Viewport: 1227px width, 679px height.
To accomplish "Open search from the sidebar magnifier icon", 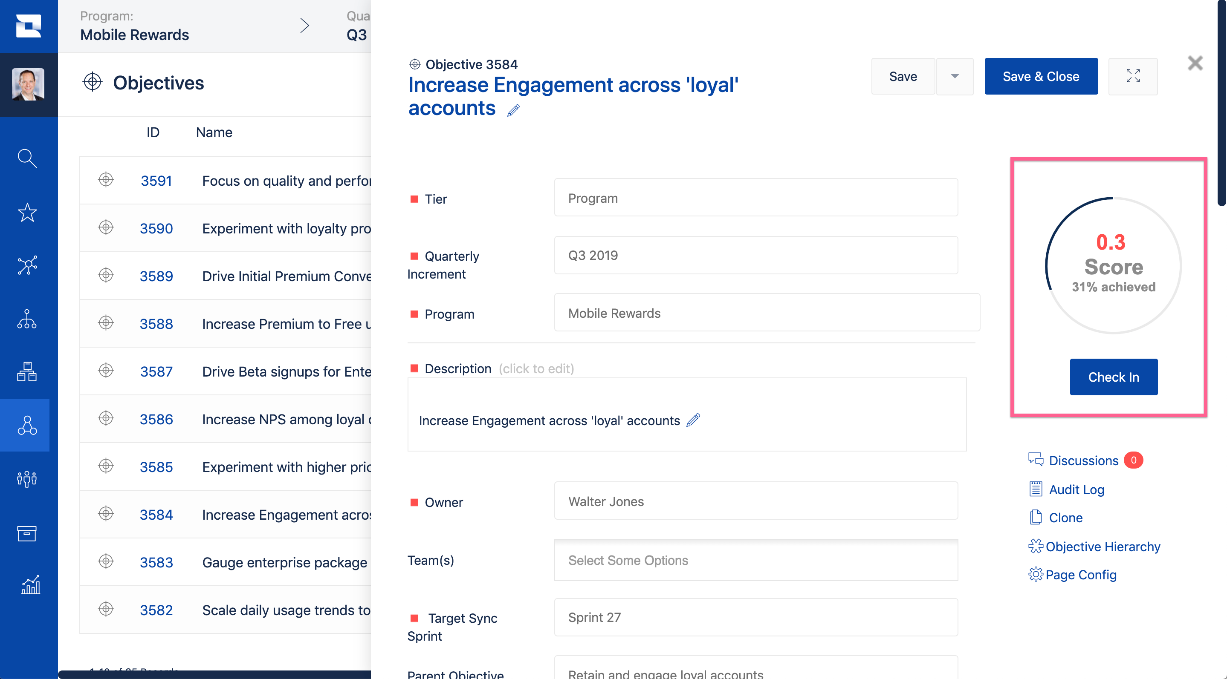I will [27, 159].
